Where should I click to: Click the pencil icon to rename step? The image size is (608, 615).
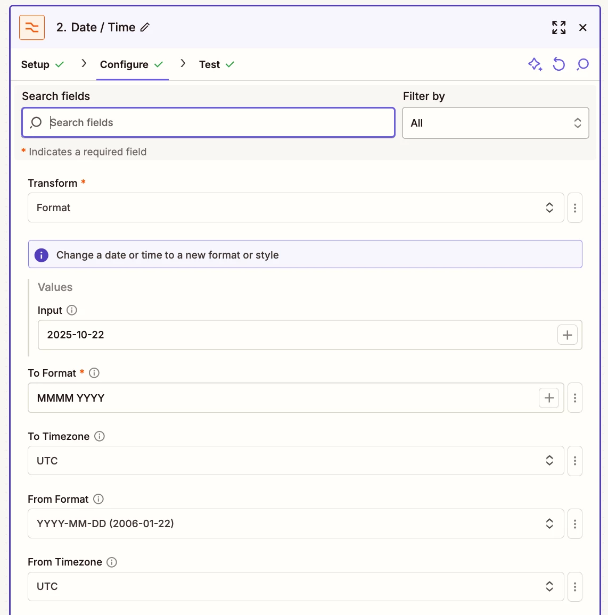(145, 28)
